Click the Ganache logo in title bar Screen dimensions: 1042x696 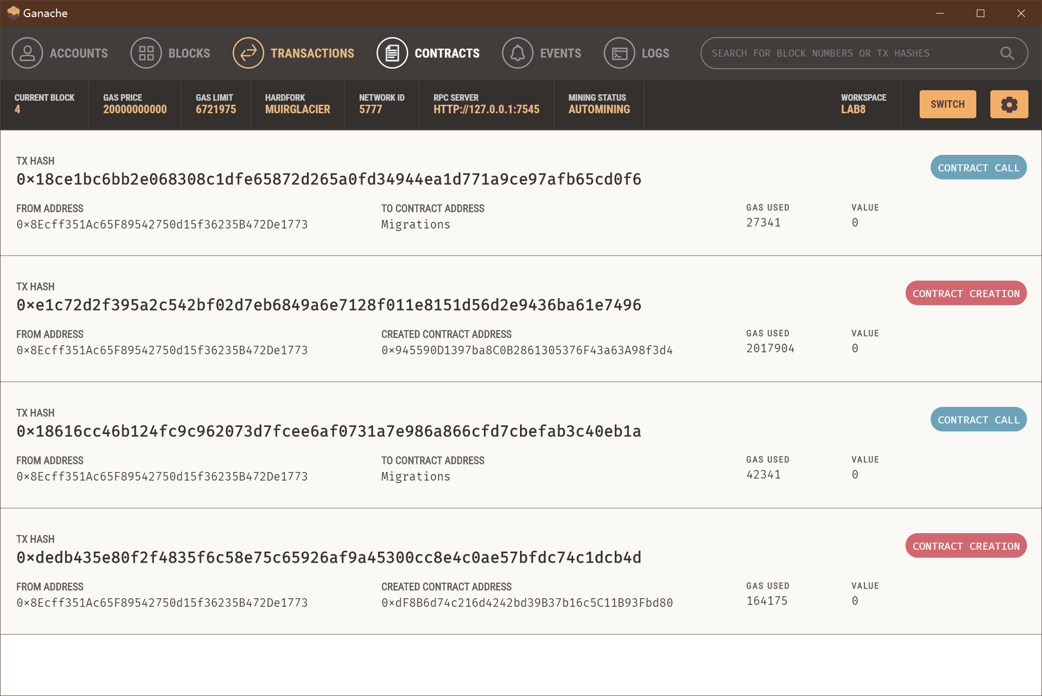click(14, 13)
